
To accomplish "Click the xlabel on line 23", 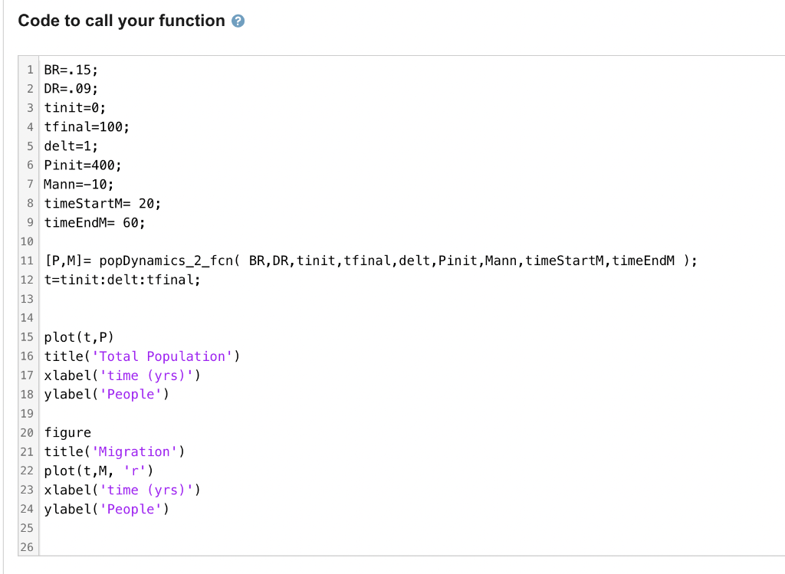I will pyautogui.click(x=122, y=490).
